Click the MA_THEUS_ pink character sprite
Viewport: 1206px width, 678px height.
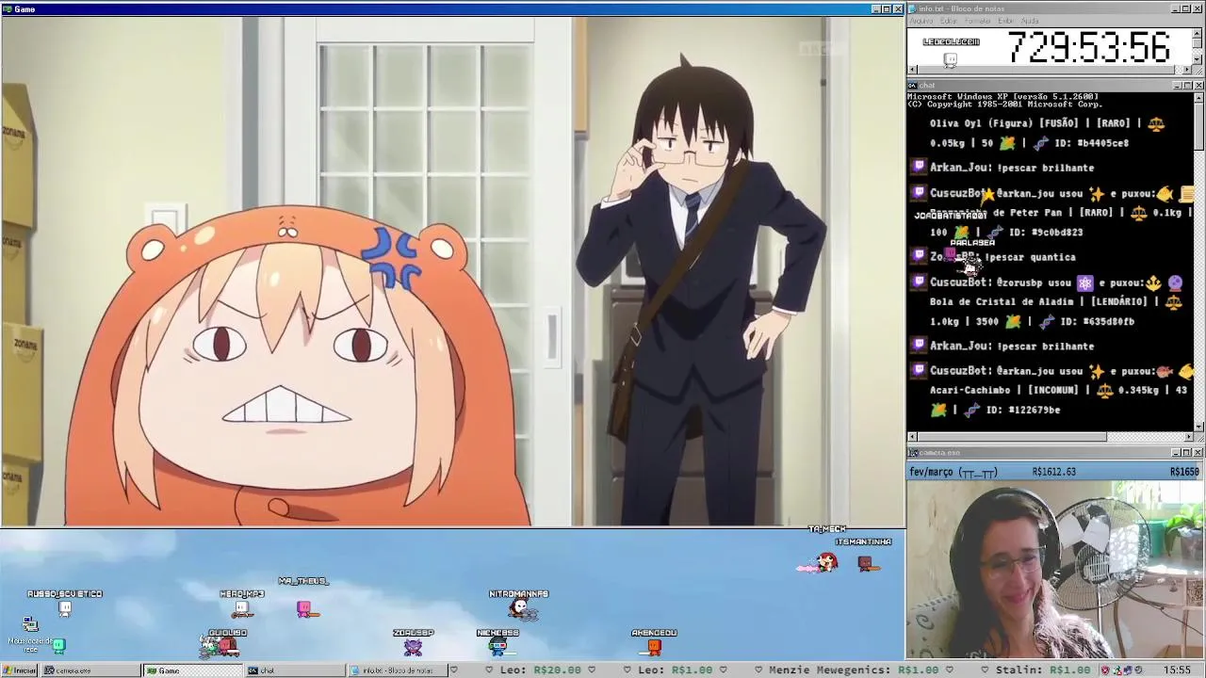(x=305, y=610)
